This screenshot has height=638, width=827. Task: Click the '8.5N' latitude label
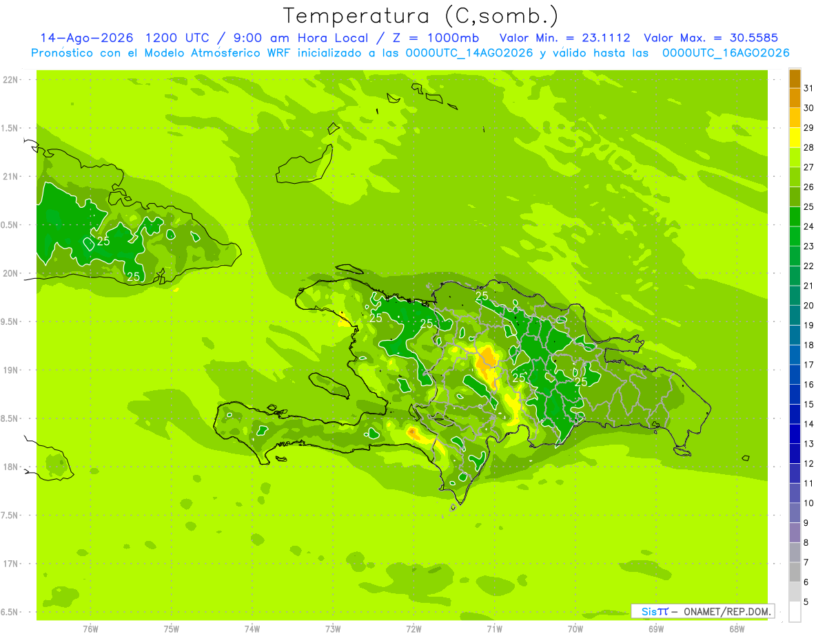(x=10, y=418)
